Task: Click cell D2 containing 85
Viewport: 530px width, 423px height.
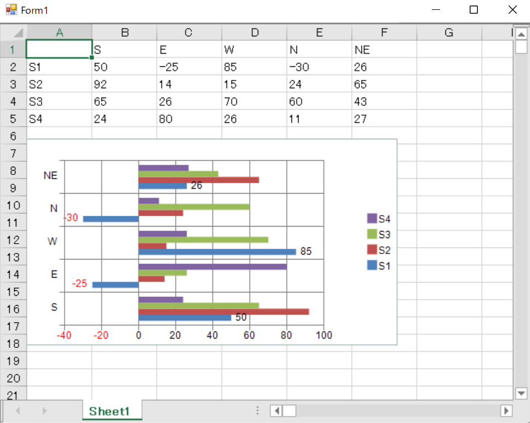Action: [254, 67]
